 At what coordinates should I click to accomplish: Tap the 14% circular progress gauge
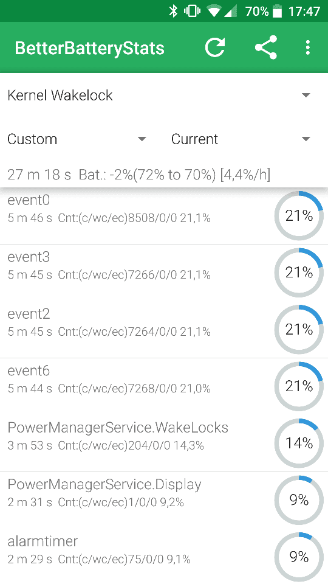pos(299,443)
